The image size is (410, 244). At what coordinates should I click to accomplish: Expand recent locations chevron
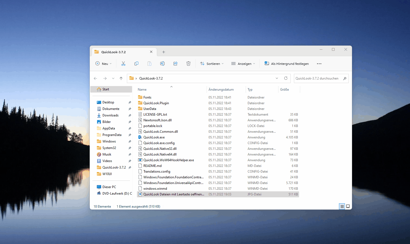113,78
